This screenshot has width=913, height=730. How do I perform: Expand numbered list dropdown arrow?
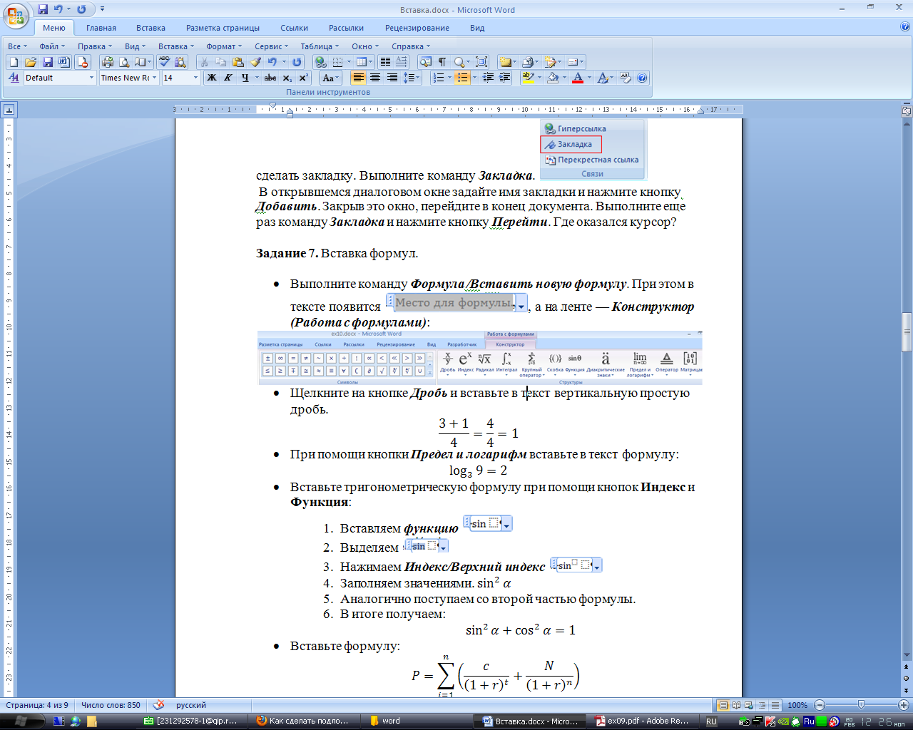point(449,78)
